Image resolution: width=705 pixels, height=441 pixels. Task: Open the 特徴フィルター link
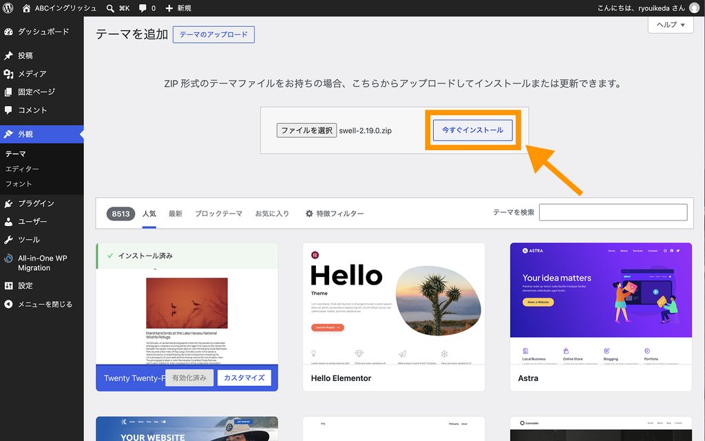coord(335,214)
